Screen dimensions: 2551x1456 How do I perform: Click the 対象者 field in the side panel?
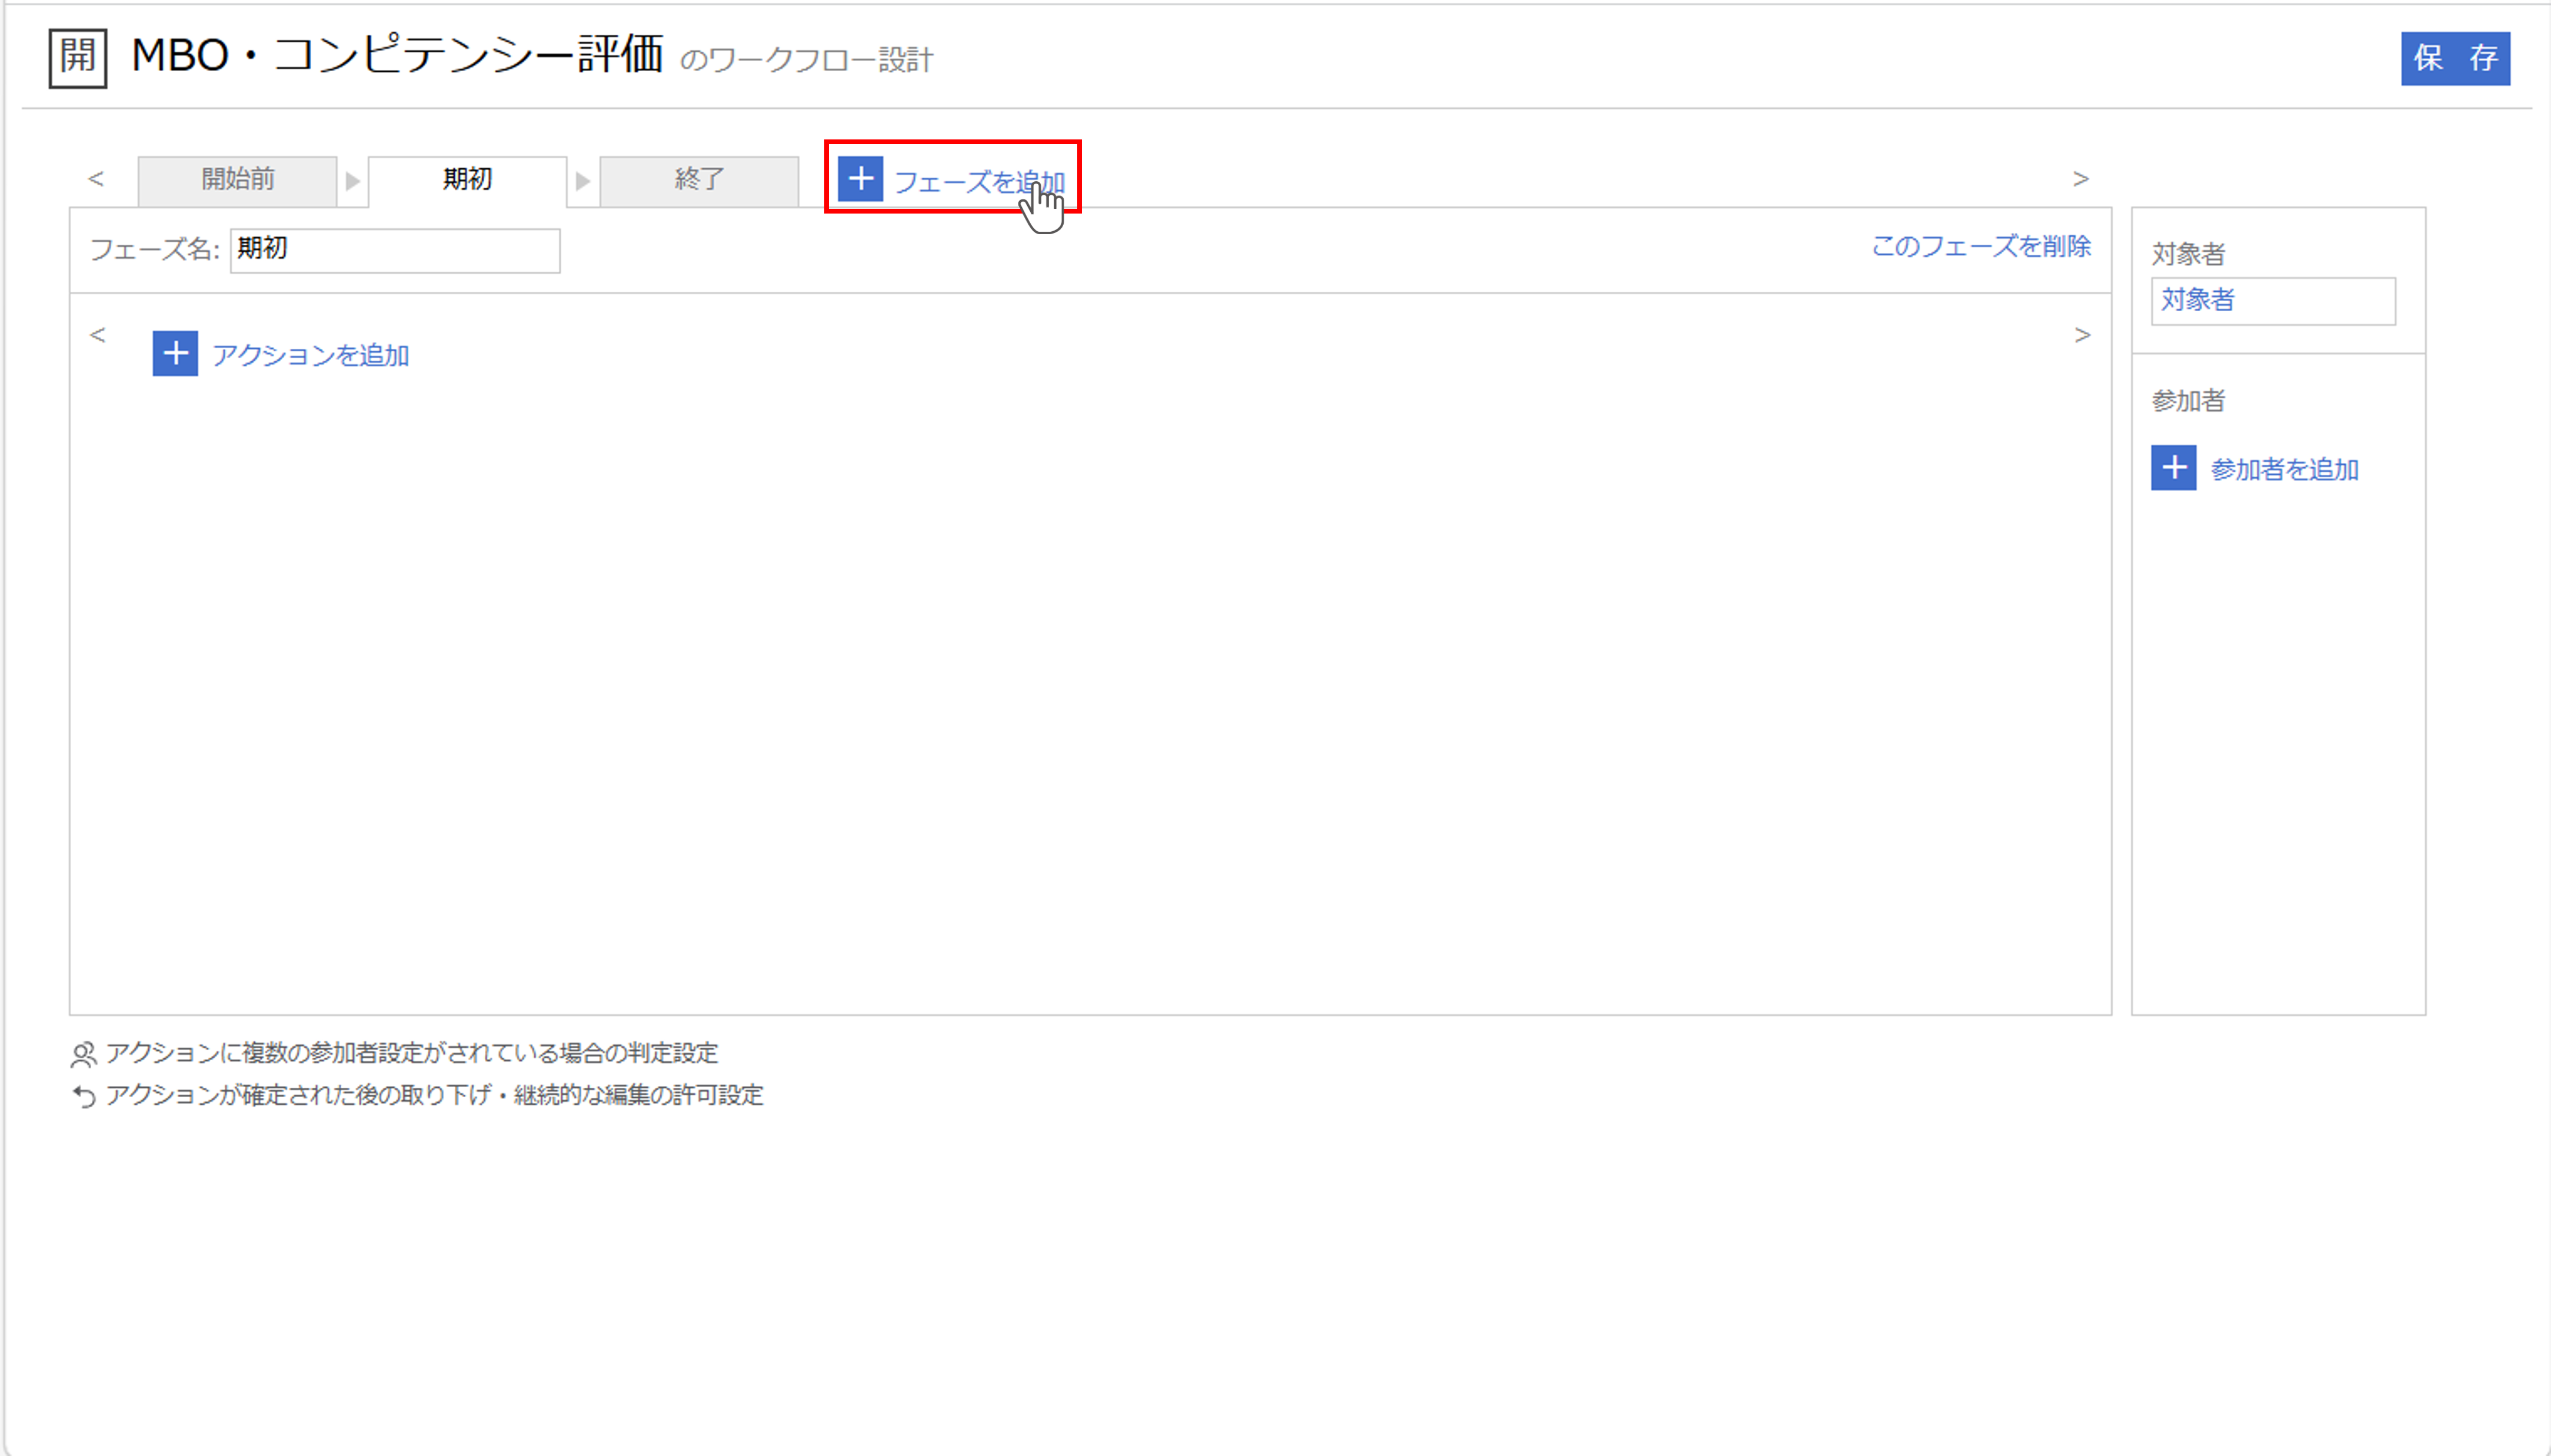click(x=2273, y=301)
